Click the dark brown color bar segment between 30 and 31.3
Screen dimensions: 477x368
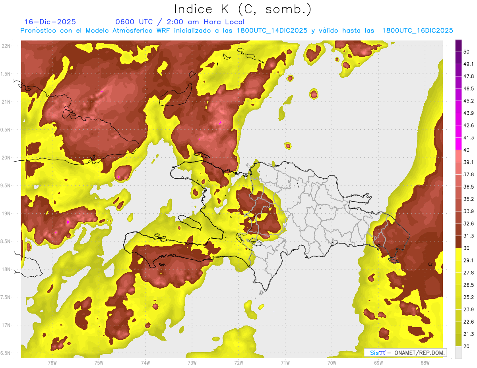pos(459,242)
